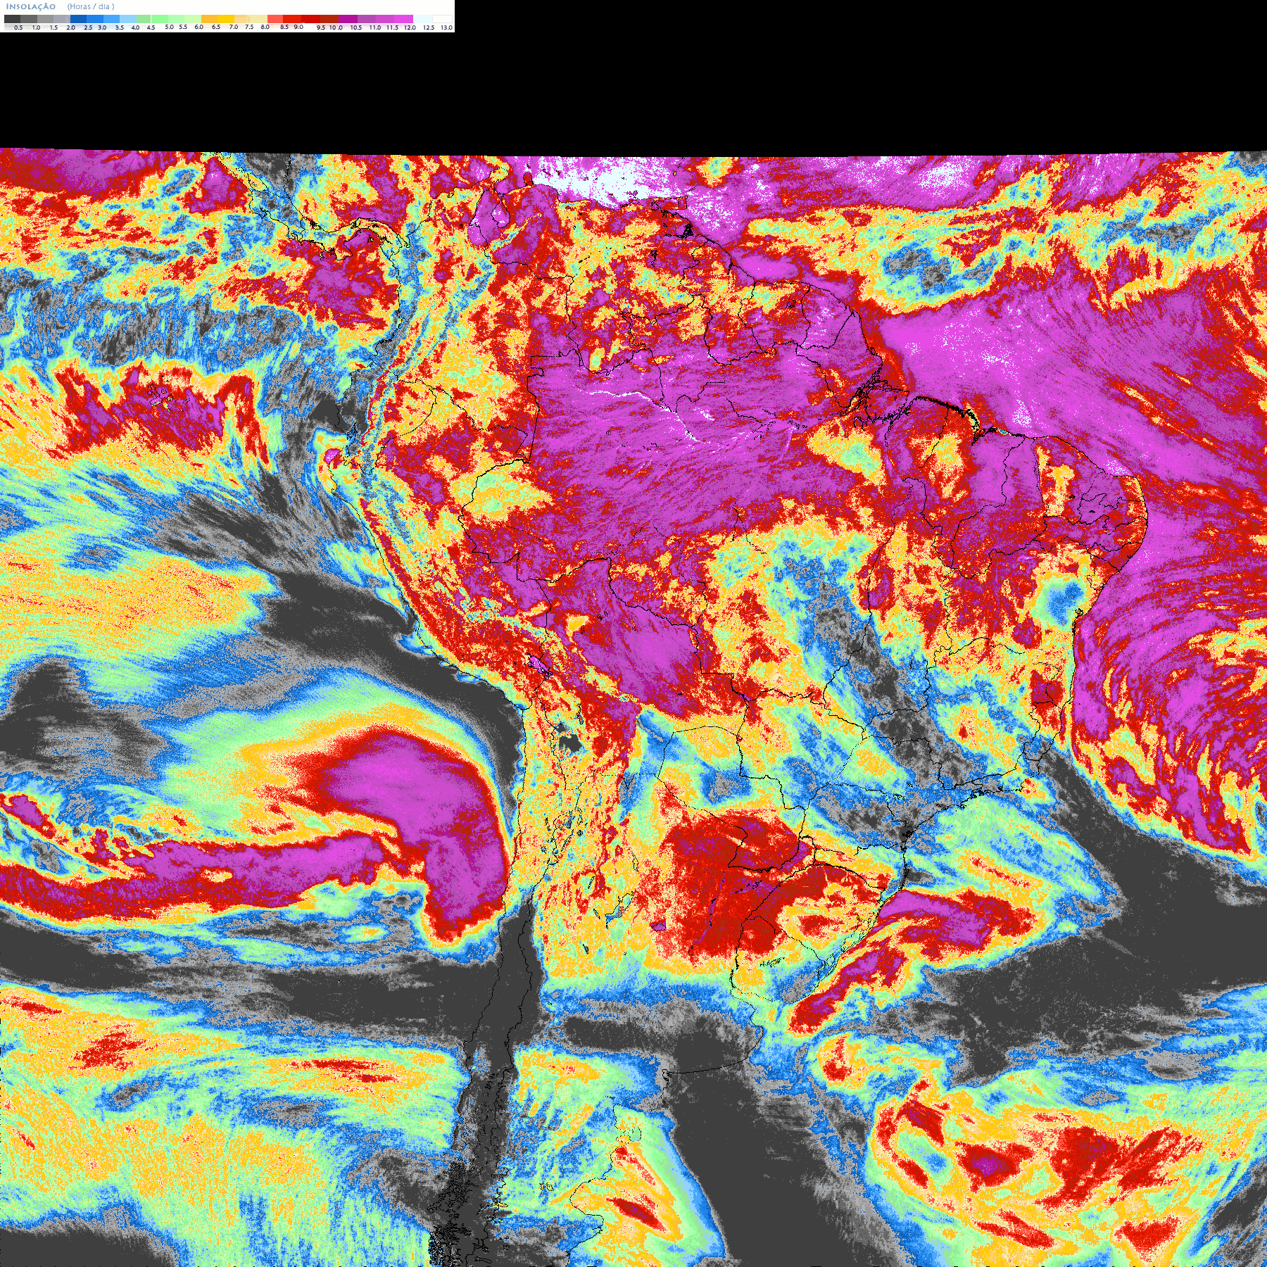This screenshot has height=1267, width=1267.
Task: Click the 3.0 legend value
Action: (x=102, y=27)
